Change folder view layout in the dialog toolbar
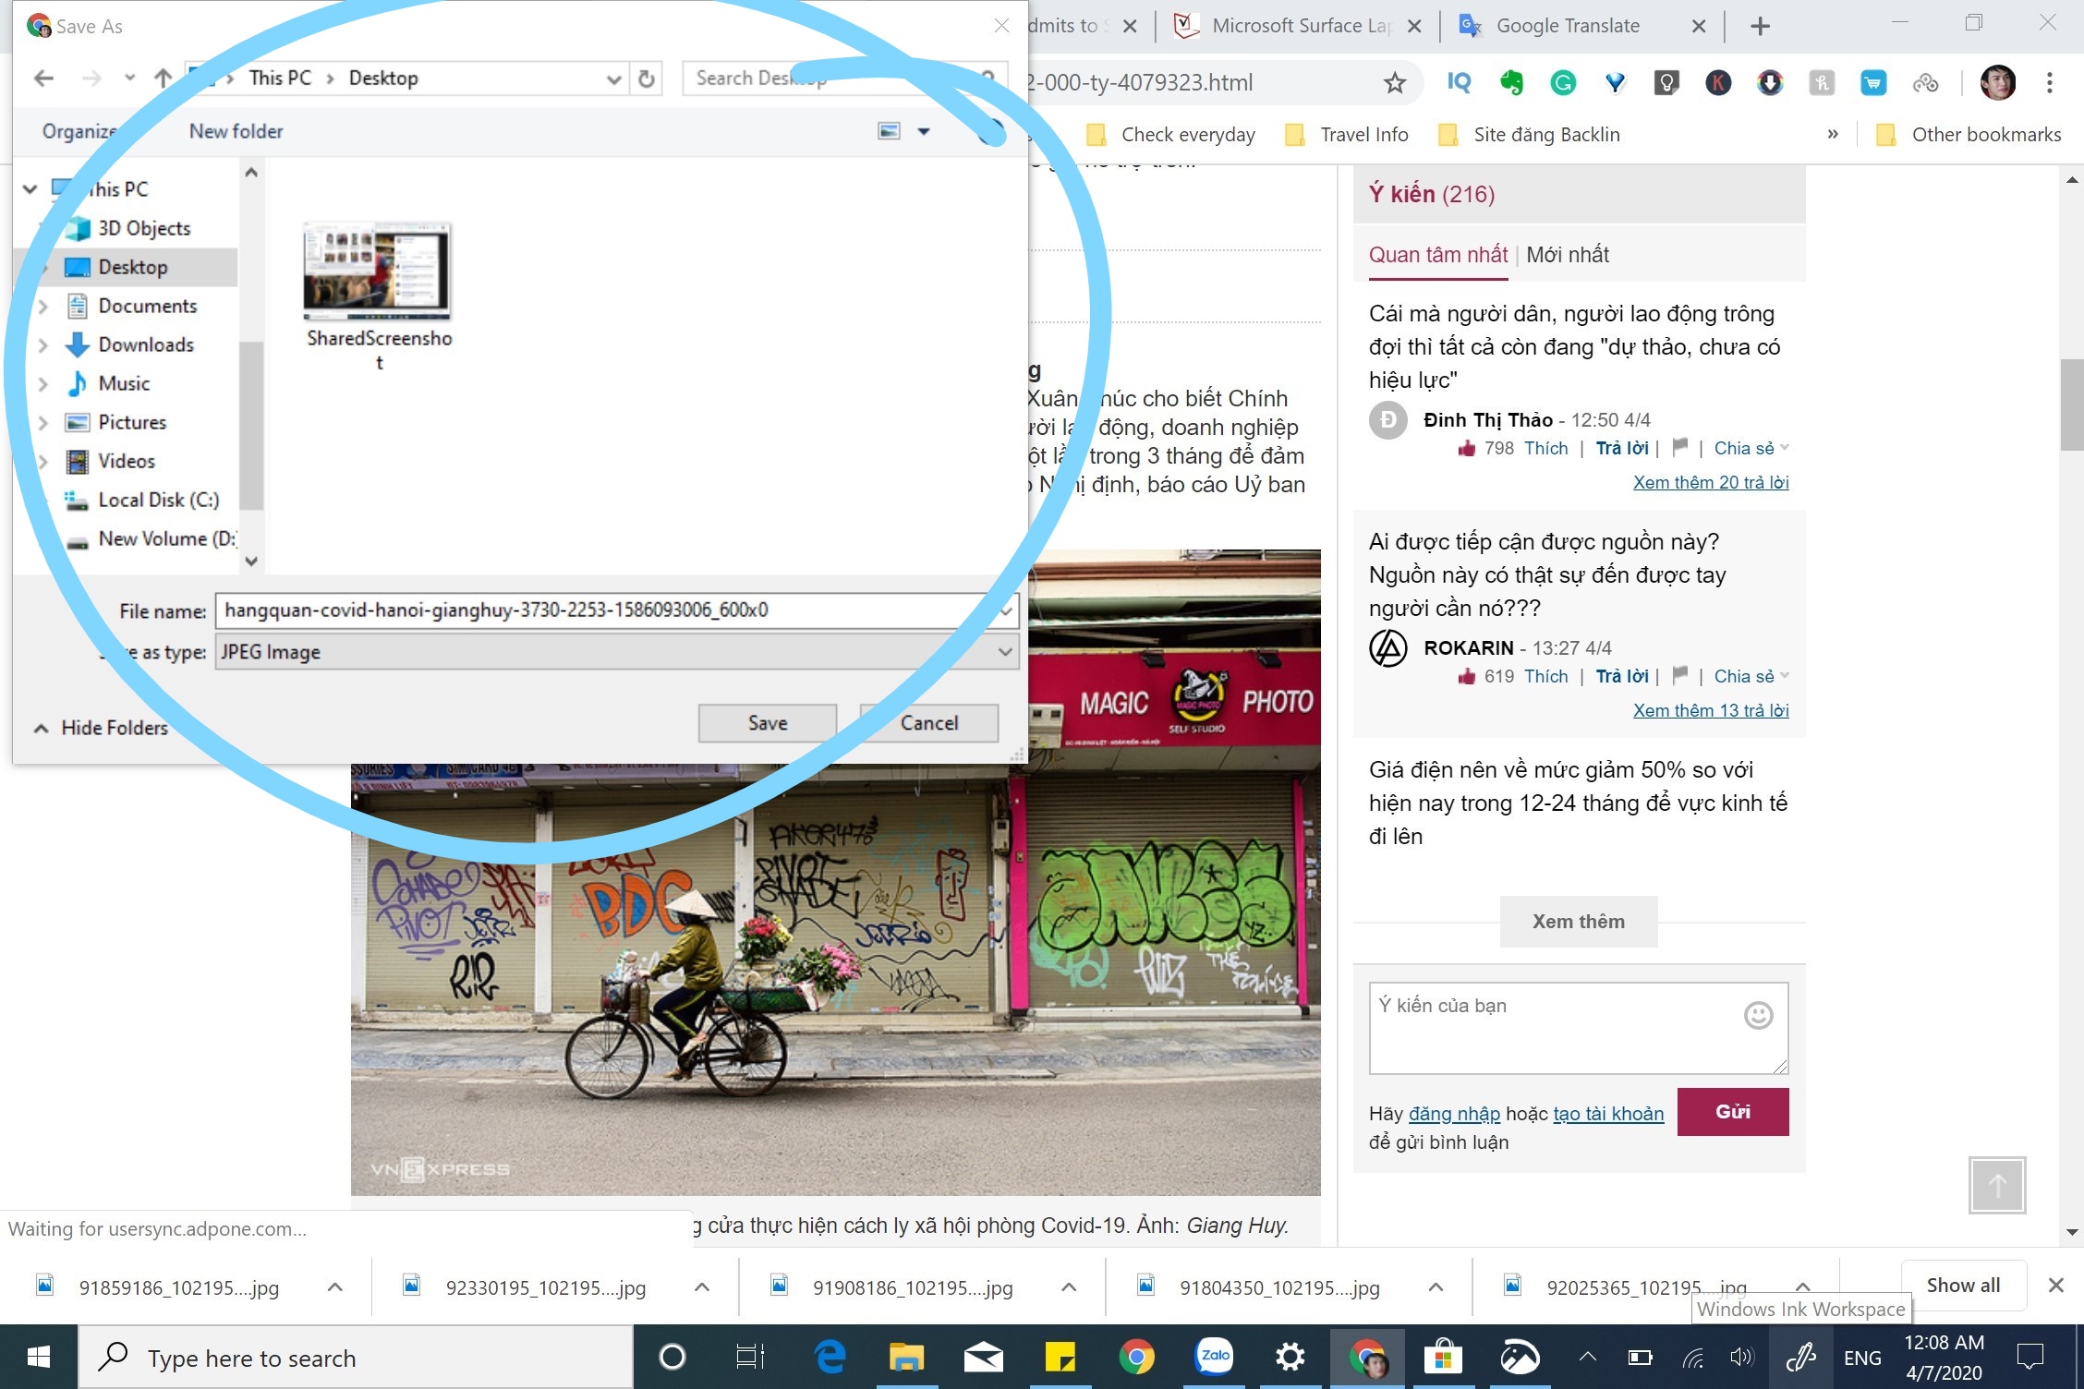 point(890,130)
